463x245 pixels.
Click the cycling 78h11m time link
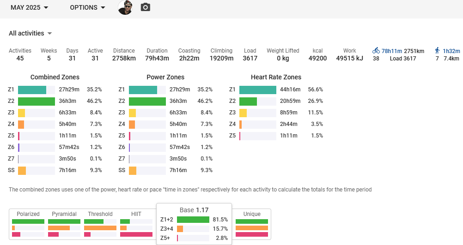(x=392, y=51)
